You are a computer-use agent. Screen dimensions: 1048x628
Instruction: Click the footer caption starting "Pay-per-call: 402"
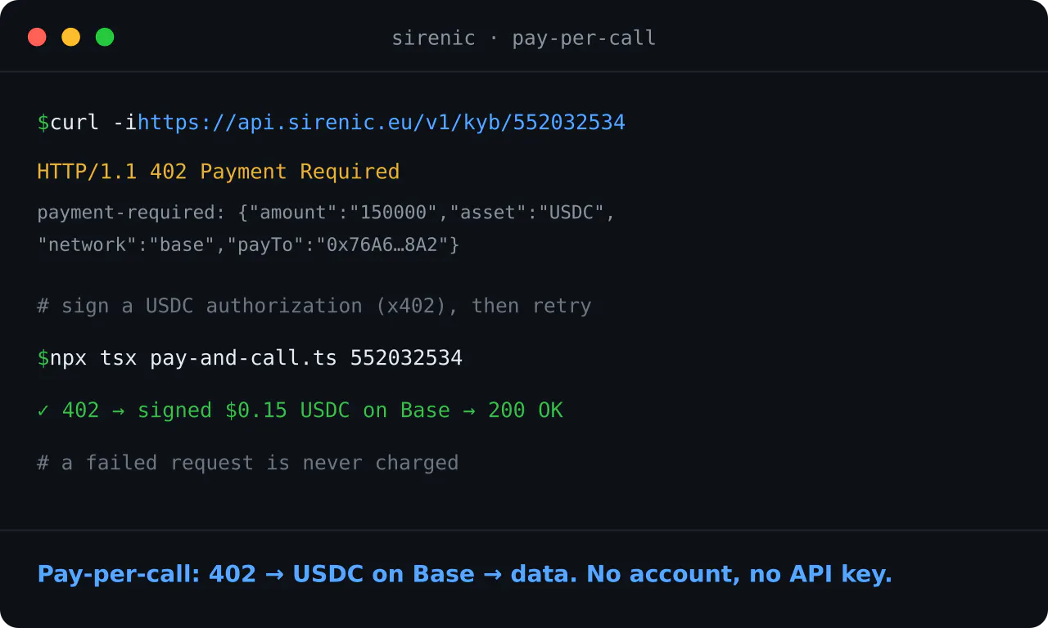tap(465, 574)
